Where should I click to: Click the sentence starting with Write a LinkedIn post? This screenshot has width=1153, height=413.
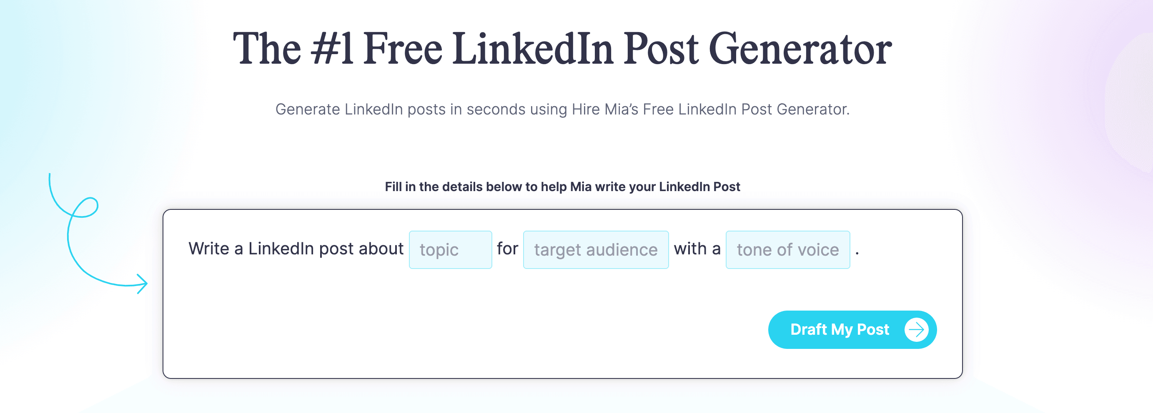(x=296, y=249)
